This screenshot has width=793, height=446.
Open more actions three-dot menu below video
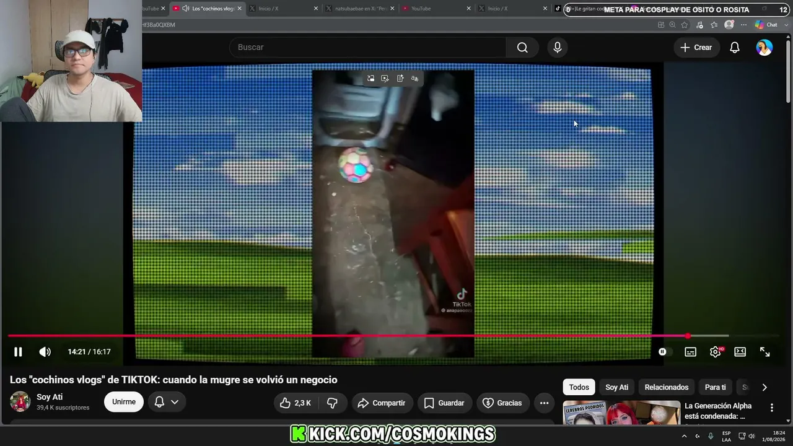pos(544,403)
